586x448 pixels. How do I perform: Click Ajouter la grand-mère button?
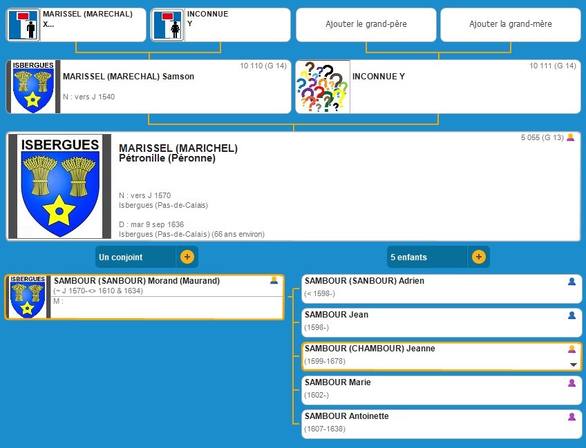pyautogui.click(x=511, y=24)
